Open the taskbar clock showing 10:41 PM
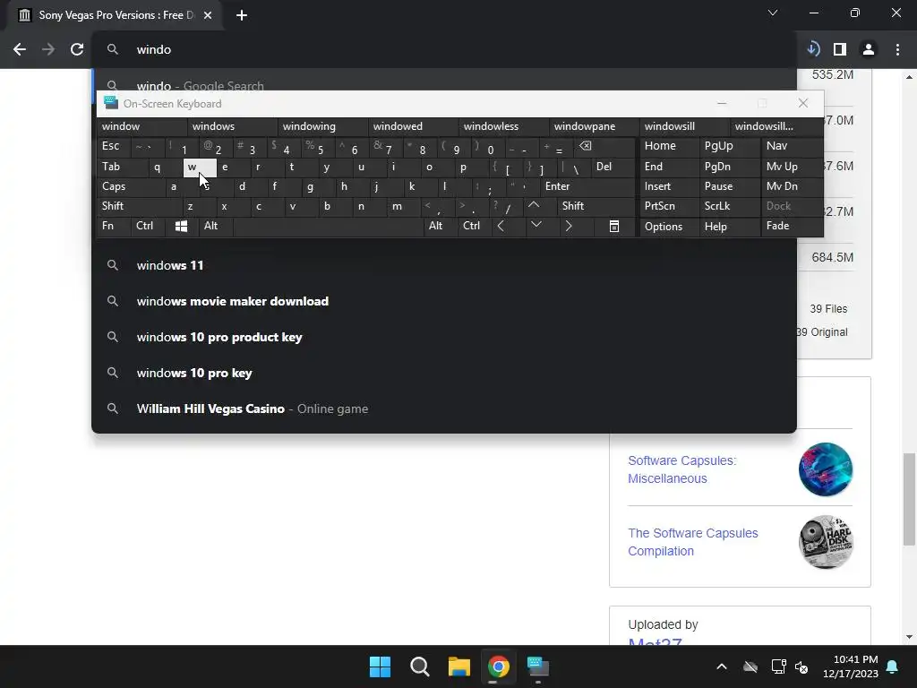Viewport: 917px width, 688px height. point(851,666)
